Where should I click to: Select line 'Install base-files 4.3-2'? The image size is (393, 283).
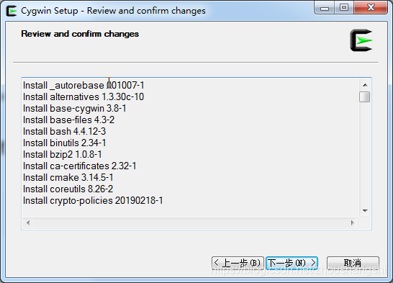pos(68,120)
